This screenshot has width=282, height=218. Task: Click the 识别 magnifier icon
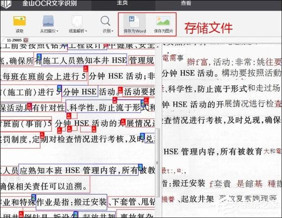point(105,21)
